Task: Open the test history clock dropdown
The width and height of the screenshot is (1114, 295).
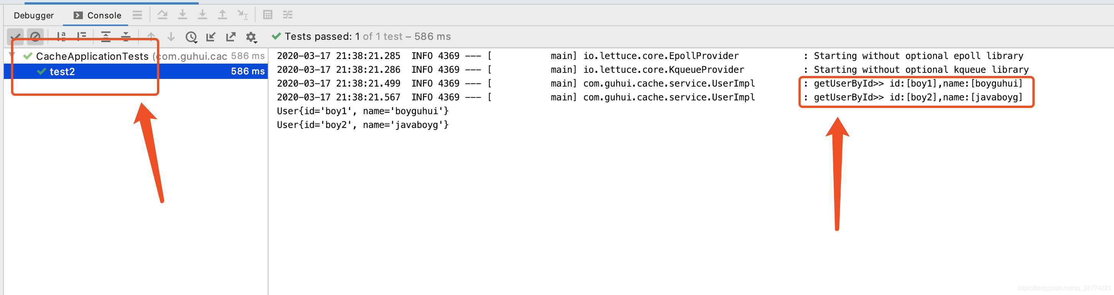Action: pos(191,37)
